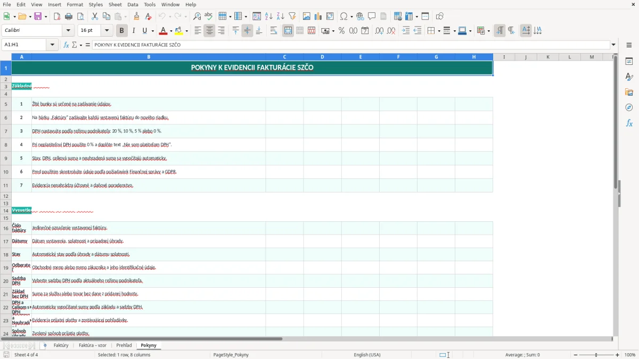This screenshot has width=639, height=359.
Task: Insert special character omega icon
Action: [343, 16]
